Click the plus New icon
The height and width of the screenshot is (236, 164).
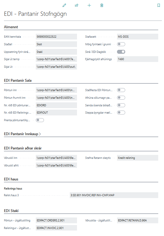point(89,5)
